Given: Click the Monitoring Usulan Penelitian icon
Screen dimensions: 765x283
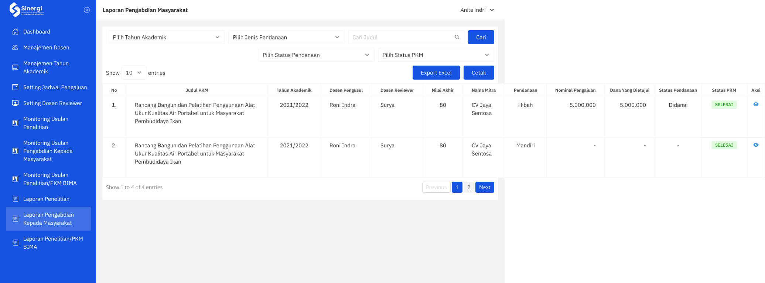Looking at the screenshot, I should [15, 123].
